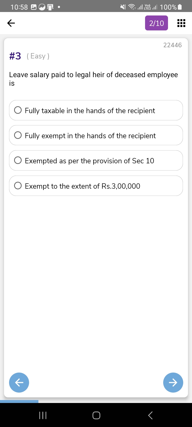Image resolution: width=192 pixels, height=427 pixels.
Task: Open the question grid navigator icon
Action: coord(181,23)
